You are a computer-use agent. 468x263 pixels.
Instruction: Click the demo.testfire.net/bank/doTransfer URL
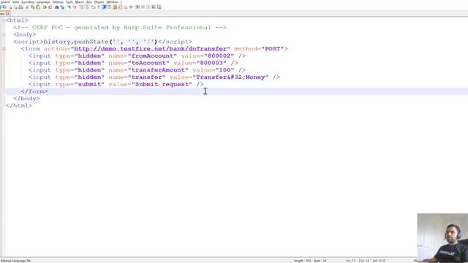click(x=151, y=49)
